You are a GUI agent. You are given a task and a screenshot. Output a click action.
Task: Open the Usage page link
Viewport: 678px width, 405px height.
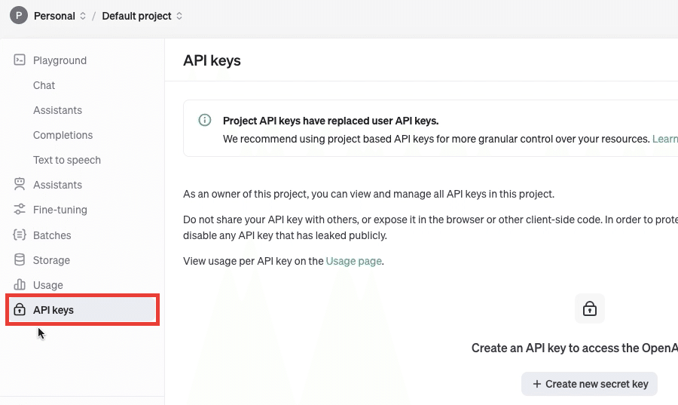point(354,261)
